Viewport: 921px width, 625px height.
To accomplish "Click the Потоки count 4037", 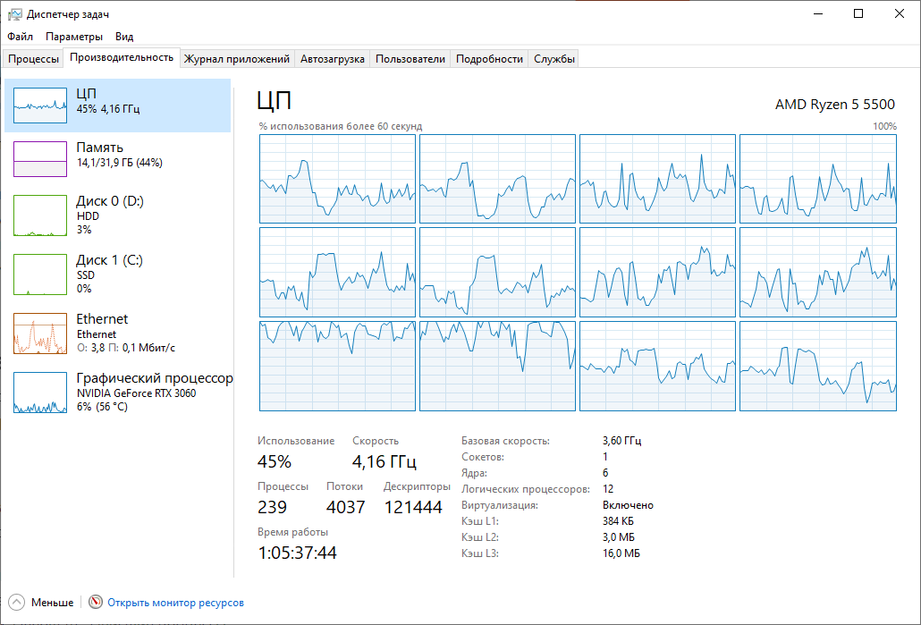I will (x=345, y=507).
